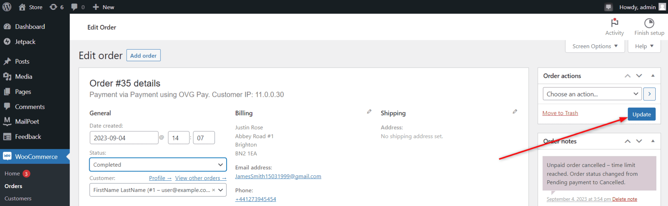Open the Finish setup progress icon
Viewport: 668px width, 206px height.
click(x=649, y=23)
